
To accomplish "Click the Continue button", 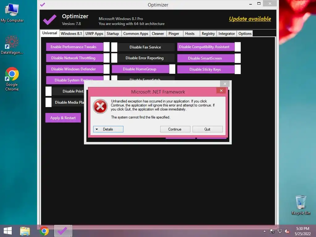I will click(175, 129).
